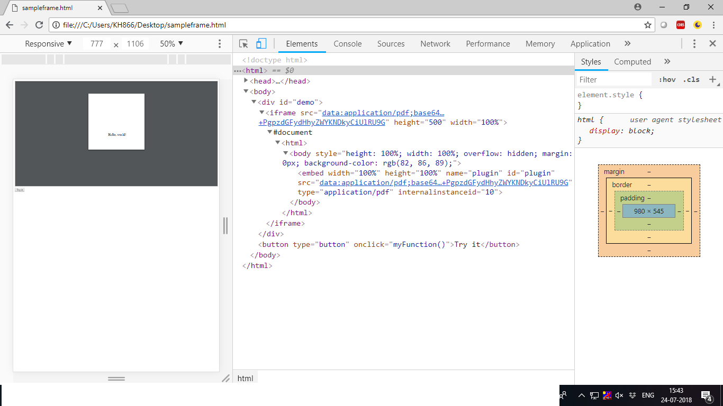This screenshot has width=723, height=406.
Task: Close the DevTools panel
Action: (x=712, y=44)
